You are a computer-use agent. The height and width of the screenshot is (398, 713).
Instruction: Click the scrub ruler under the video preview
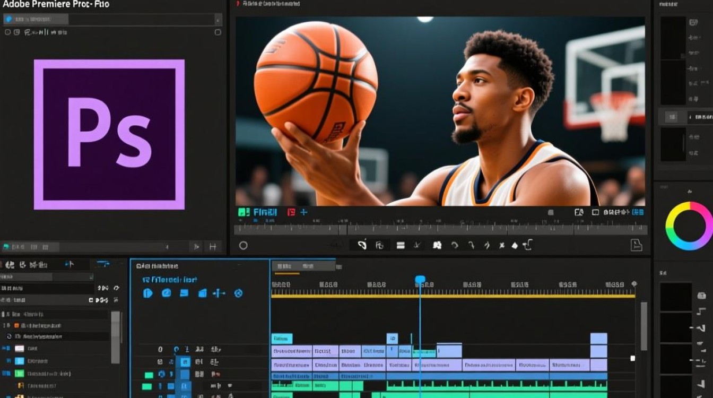click(440, 229)
